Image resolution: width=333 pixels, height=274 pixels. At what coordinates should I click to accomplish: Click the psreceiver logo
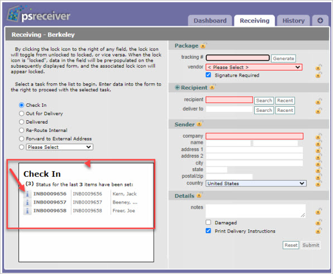click(x=39, y=15)
